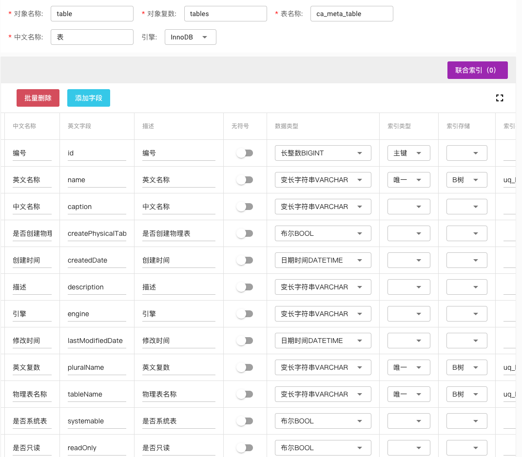Viewport: 522px width, 457px height.
Task: Open B树 storage dropdown for tableName row
Action: pyautogui.click(x=467, y=394)
